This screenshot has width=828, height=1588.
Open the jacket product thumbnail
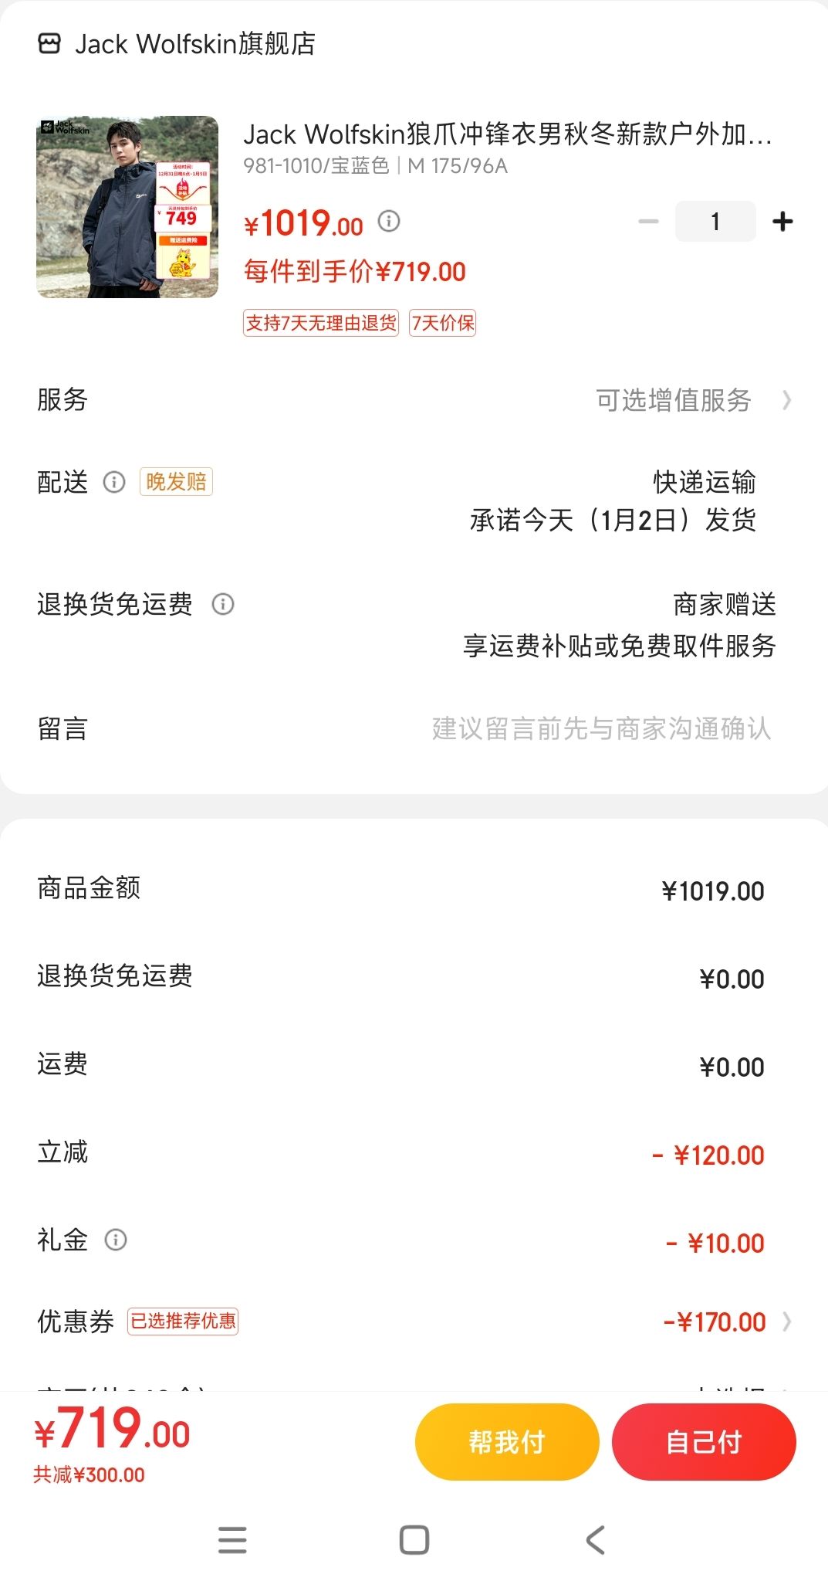(x=127, y=207)
